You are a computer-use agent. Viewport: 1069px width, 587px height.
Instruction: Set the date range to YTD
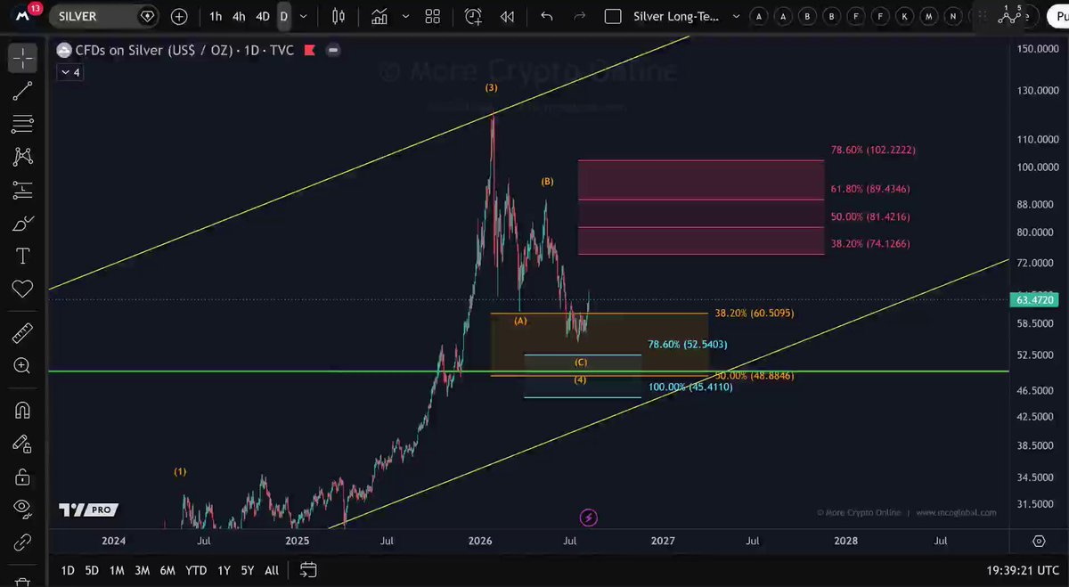[196, 570]
